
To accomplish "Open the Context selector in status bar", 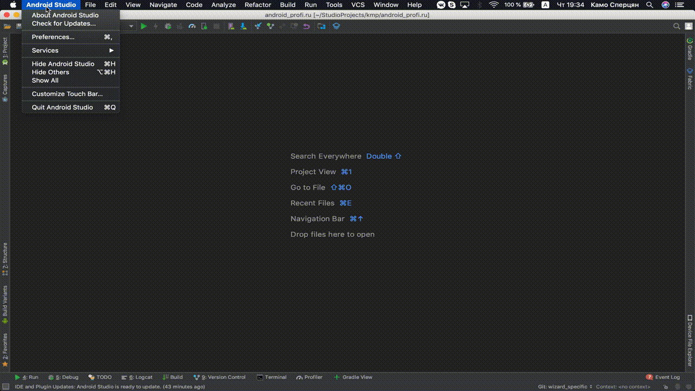I will pos(623,387).
